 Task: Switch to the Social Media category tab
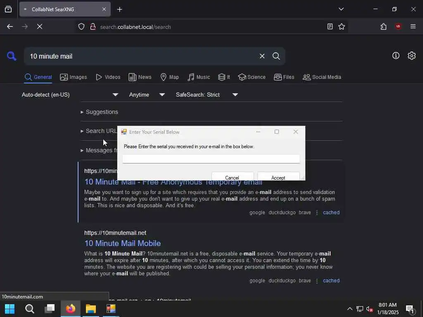pos(322,77)
